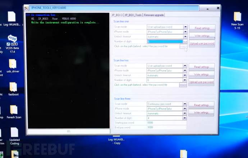Viewport: 248px width, 158px height.
Task: Click Upload user password for Scan line two
Action: click(201, 82)
